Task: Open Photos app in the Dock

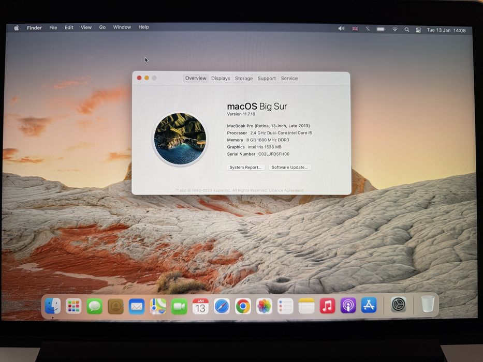Action: click(x=264, y=306)
